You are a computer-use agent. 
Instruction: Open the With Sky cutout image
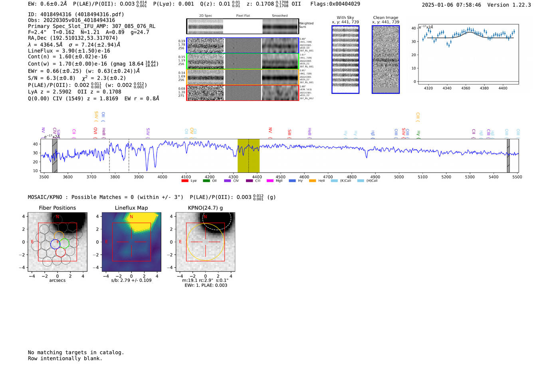pos(345,59)
